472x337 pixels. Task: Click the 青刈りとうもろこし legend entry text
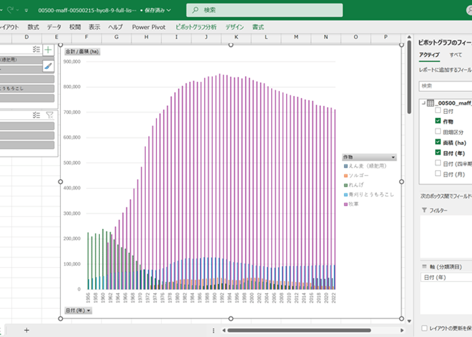click(371, 195)
